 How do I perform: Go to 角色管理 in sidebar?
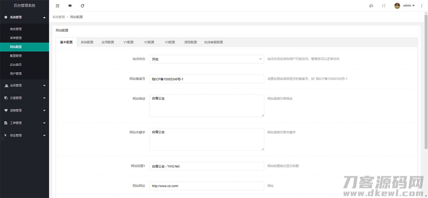point(16,29)
